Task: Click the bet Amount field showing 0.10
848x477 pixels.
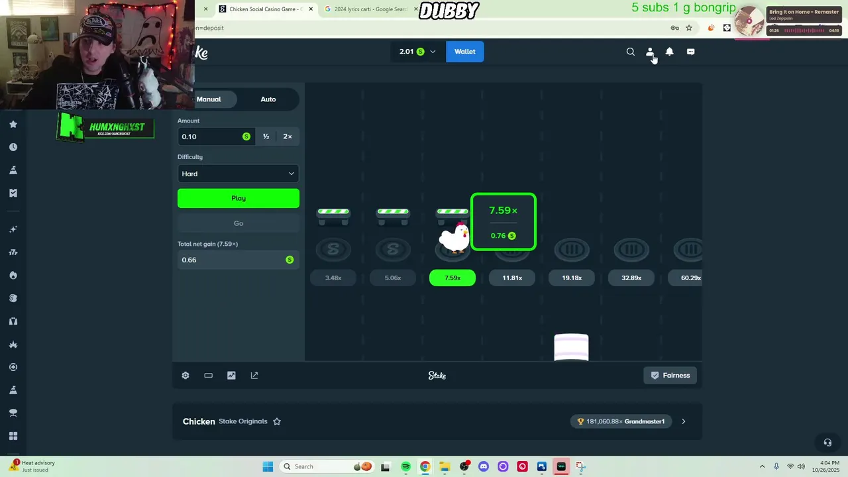Action: coord(215,136)
